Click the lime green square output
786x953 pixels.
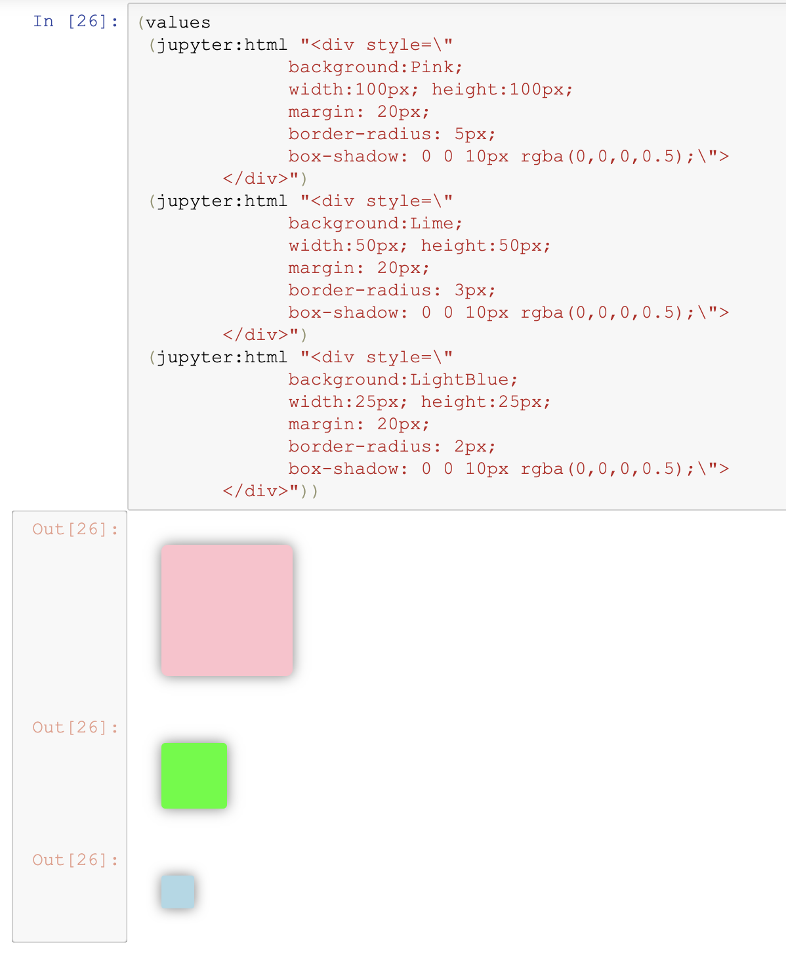pyautogui.click(x=194, y=776)
